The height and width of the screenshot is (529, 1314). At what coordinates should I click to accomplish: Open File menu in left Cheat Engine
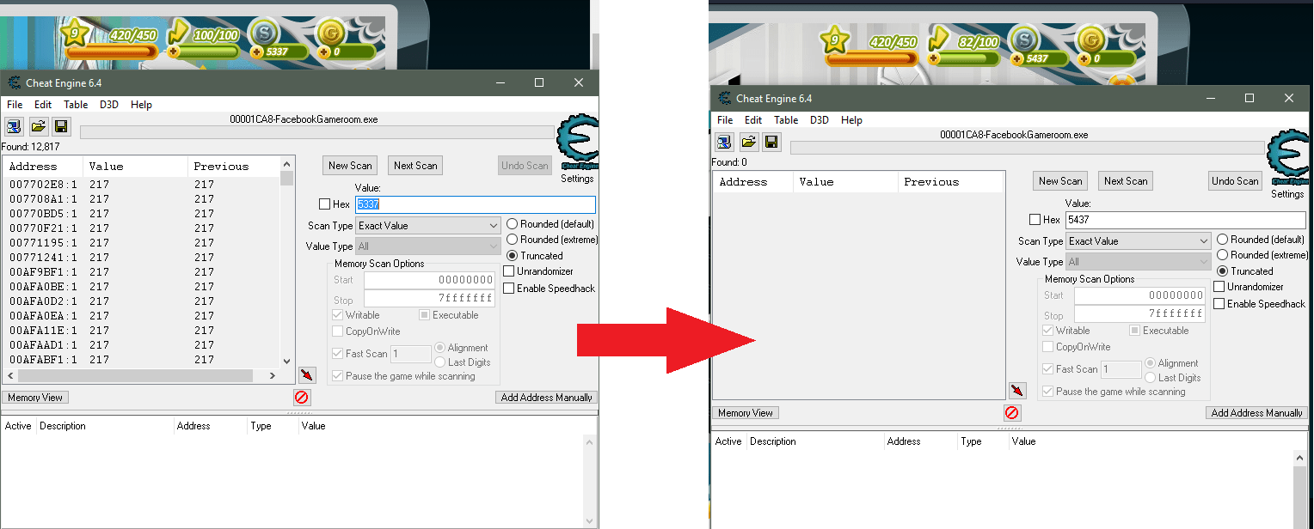[15, 105]
